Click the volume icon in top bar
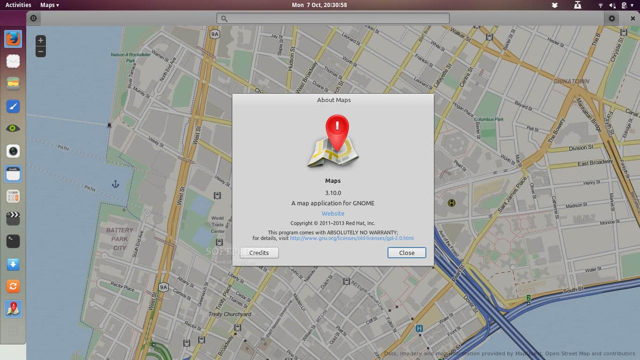640x360 pixels. coord(612,5)
